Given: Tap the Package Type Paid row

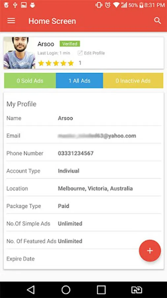Looking at the screenshot, I should (84, 206).
